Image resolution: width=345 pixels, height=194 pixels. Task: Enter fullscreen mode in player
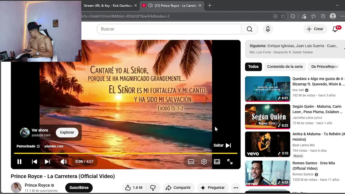(x=230, y=162)
